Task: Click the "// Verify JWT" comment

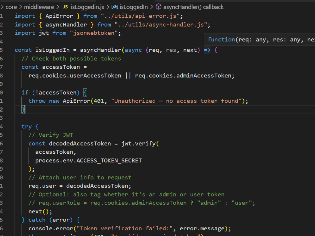Action: pos(51,135)
